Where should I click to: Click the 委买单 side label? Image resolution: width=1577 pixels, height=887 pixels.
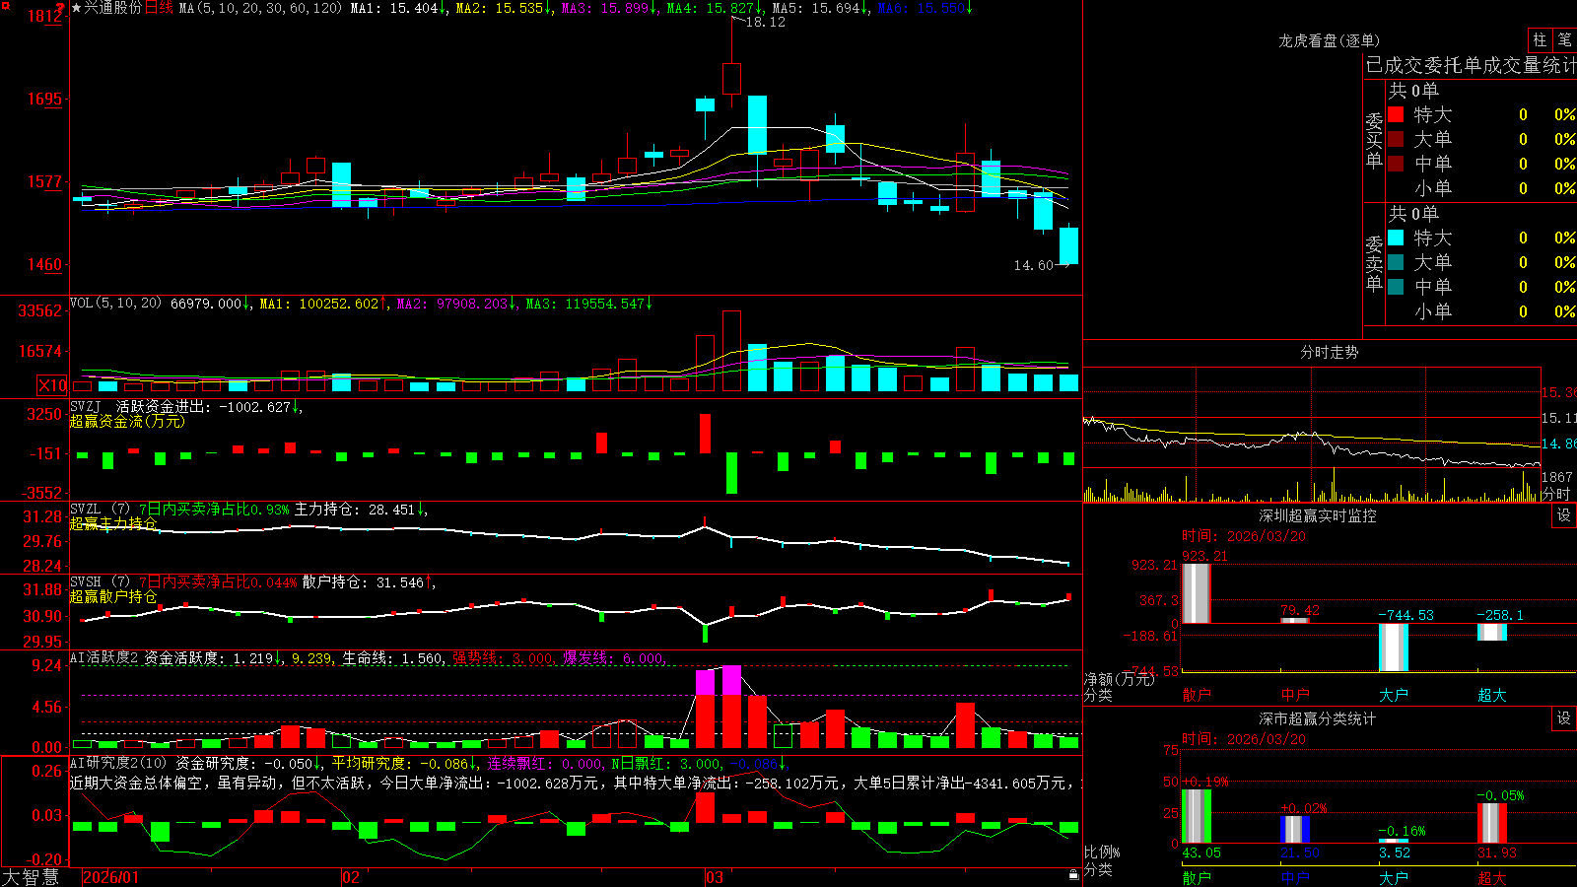1374,141
